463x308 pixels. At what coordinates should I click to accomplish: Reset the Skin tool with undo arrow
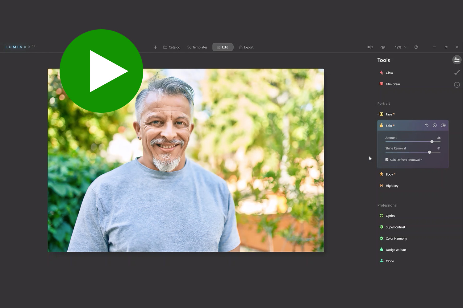pos(427,125)
